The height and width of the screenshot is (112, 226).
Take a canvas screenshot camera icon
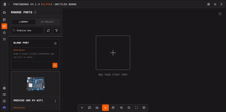click(97, 108)
